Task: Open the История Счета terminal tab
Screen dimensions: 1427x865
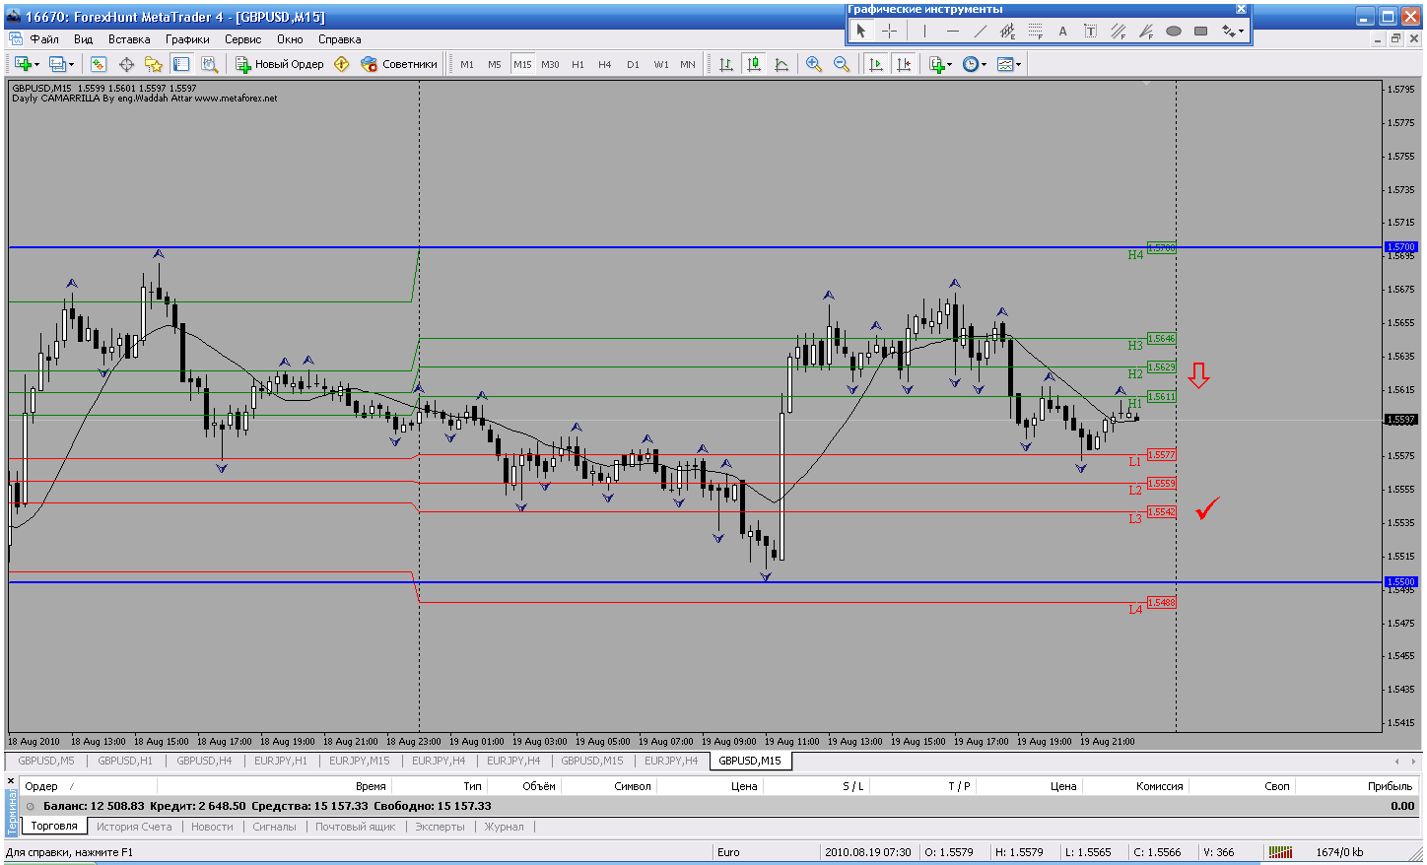Action: 134,827
